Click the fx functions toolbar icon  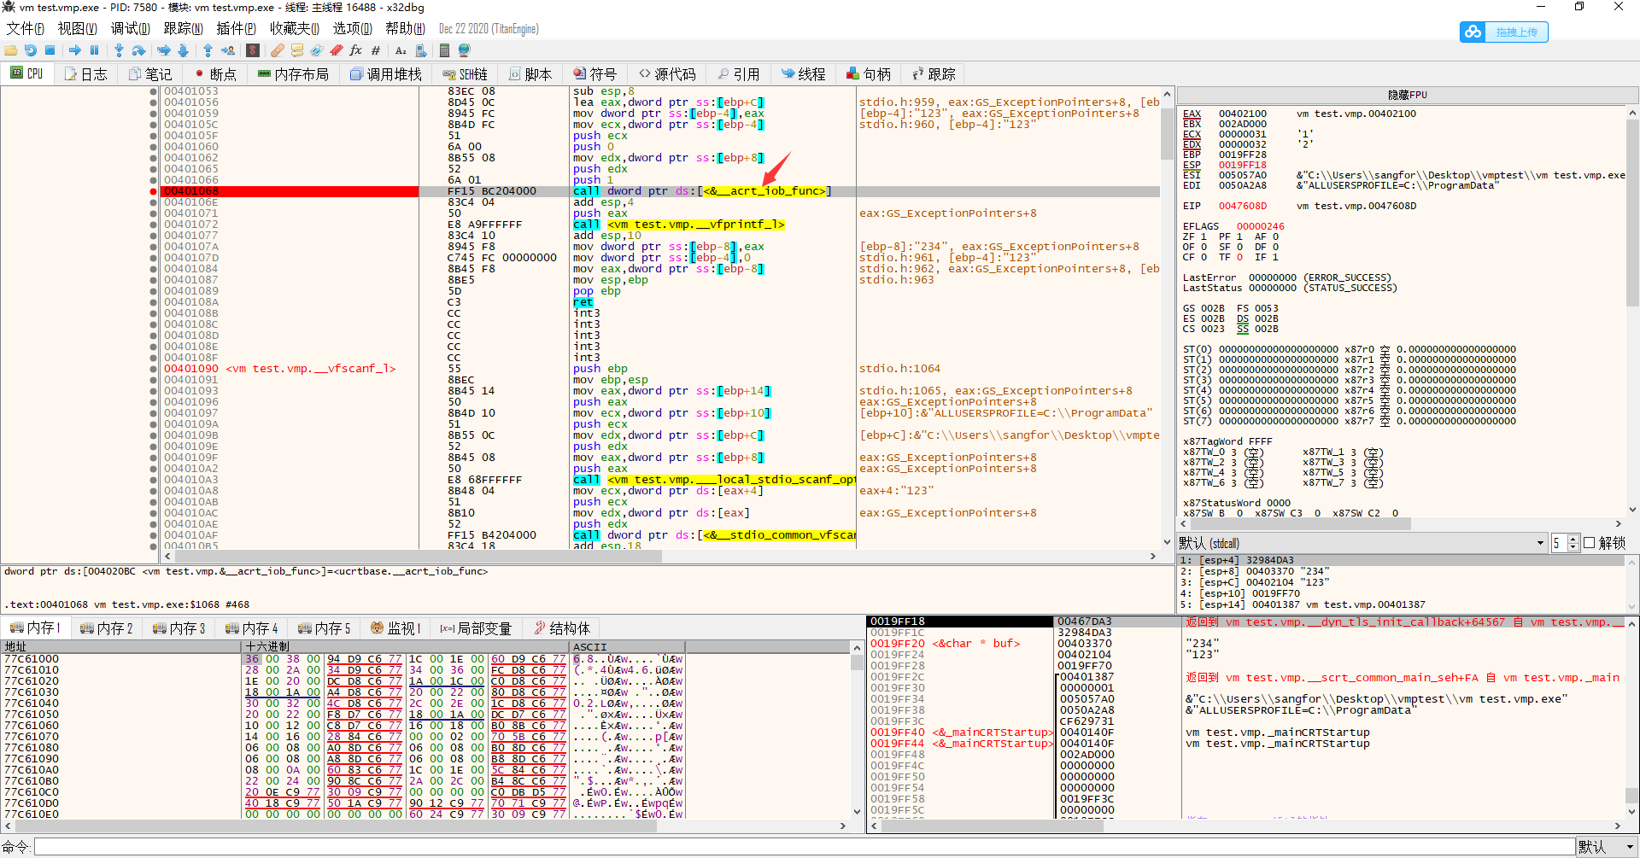[x=356, y=50]
